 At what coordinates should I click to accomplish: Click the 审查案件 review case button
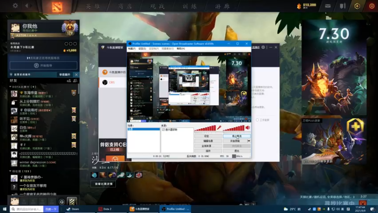(65, 75)
